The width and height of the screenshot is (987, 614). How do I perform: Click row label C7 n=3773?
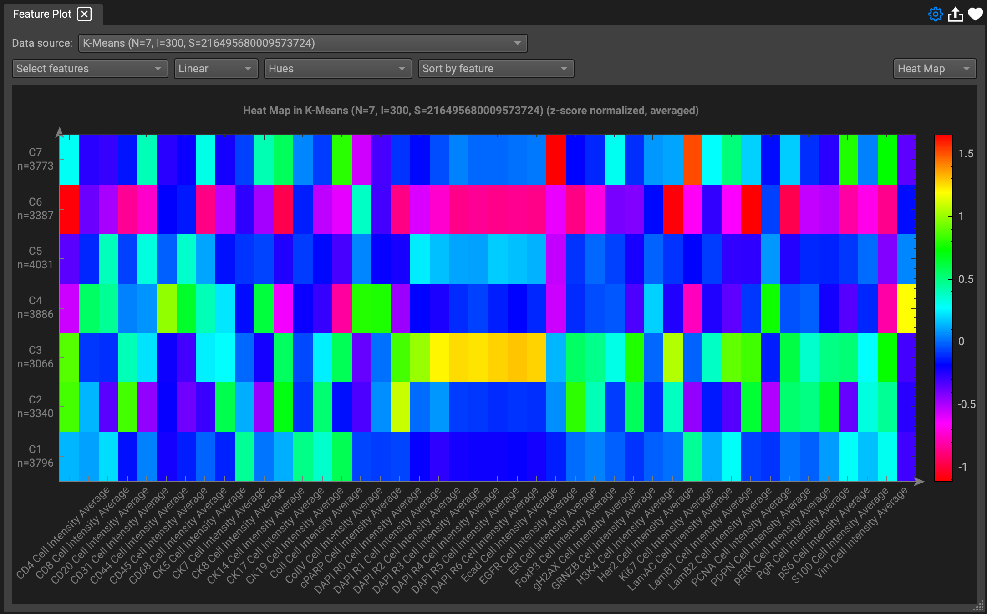[x=35, y=159]
